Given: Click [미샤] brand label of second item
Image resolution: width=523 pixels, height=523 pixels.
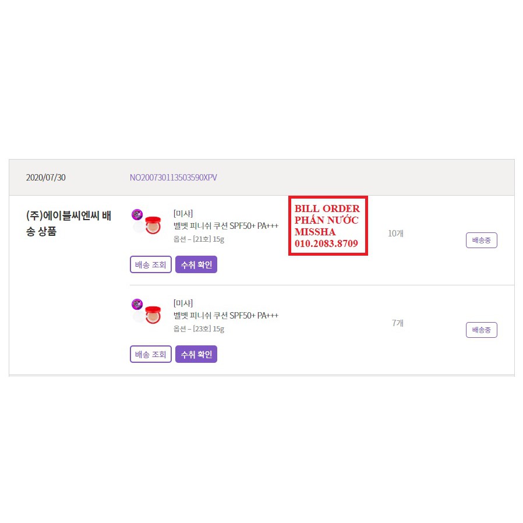Looking at the screenshot, I should click(x=183, y=303).
